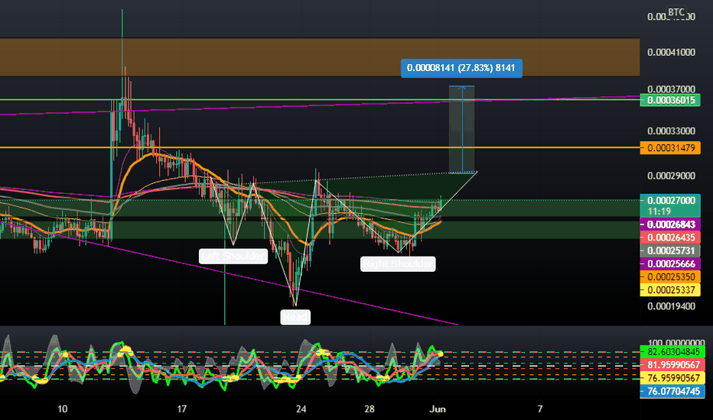Viewport: 713px width, 420px height.
Task: Click the 0.00008141 (27.83%) measurement label
Action: (461, 68)
